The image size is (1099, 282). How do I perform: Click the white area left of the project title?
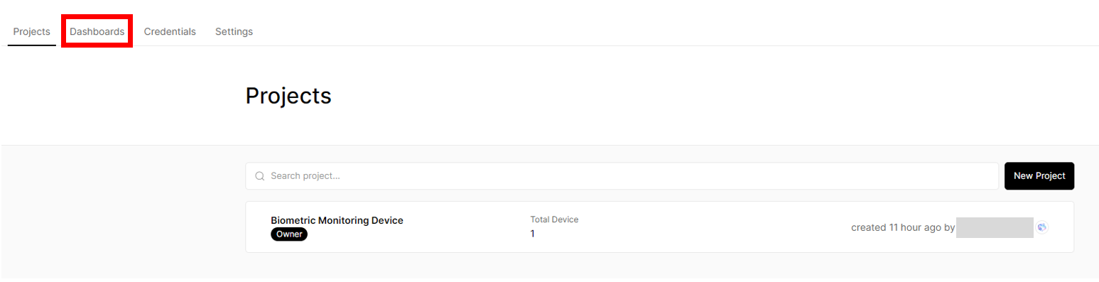click(x=258, y=227)
